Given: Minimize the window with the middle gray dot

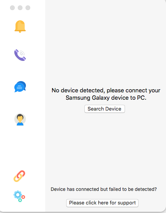Looking at the screenshot, I should pyautogui.click(x=20, y=8).
